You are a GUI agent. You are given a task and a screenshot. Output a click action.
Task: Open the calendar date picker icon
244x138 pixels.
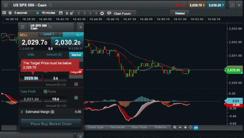[x=61, y=13]
